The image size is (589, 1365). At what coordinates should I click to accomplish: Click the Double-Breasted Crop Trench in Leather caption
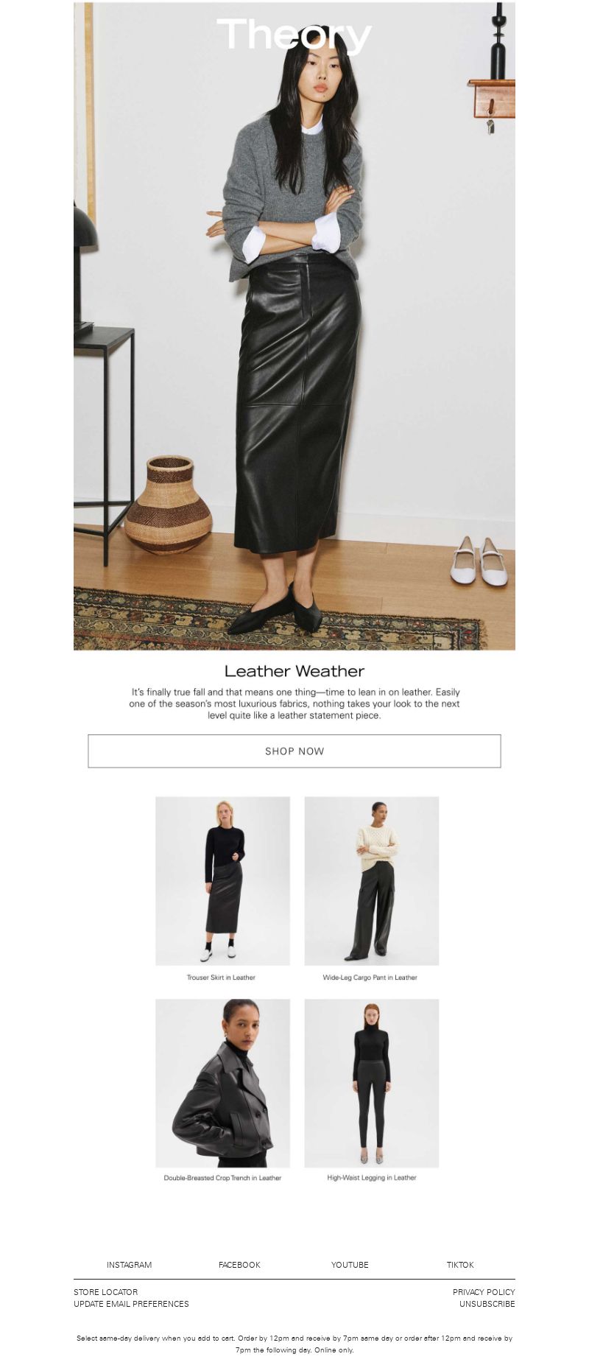(222, 1178)
